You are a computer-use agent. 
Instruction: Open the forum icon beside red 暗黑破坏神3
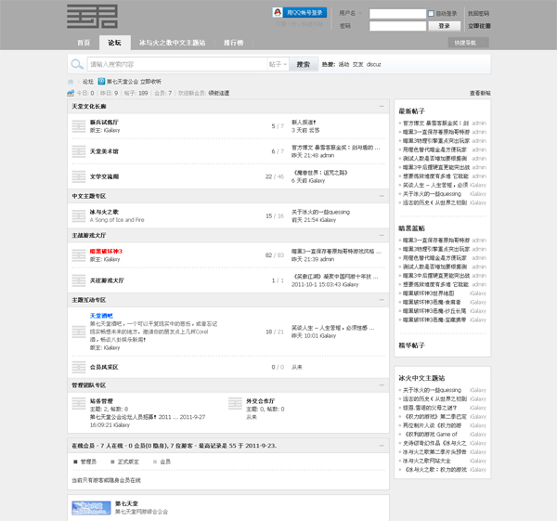(x=79, y=255)
